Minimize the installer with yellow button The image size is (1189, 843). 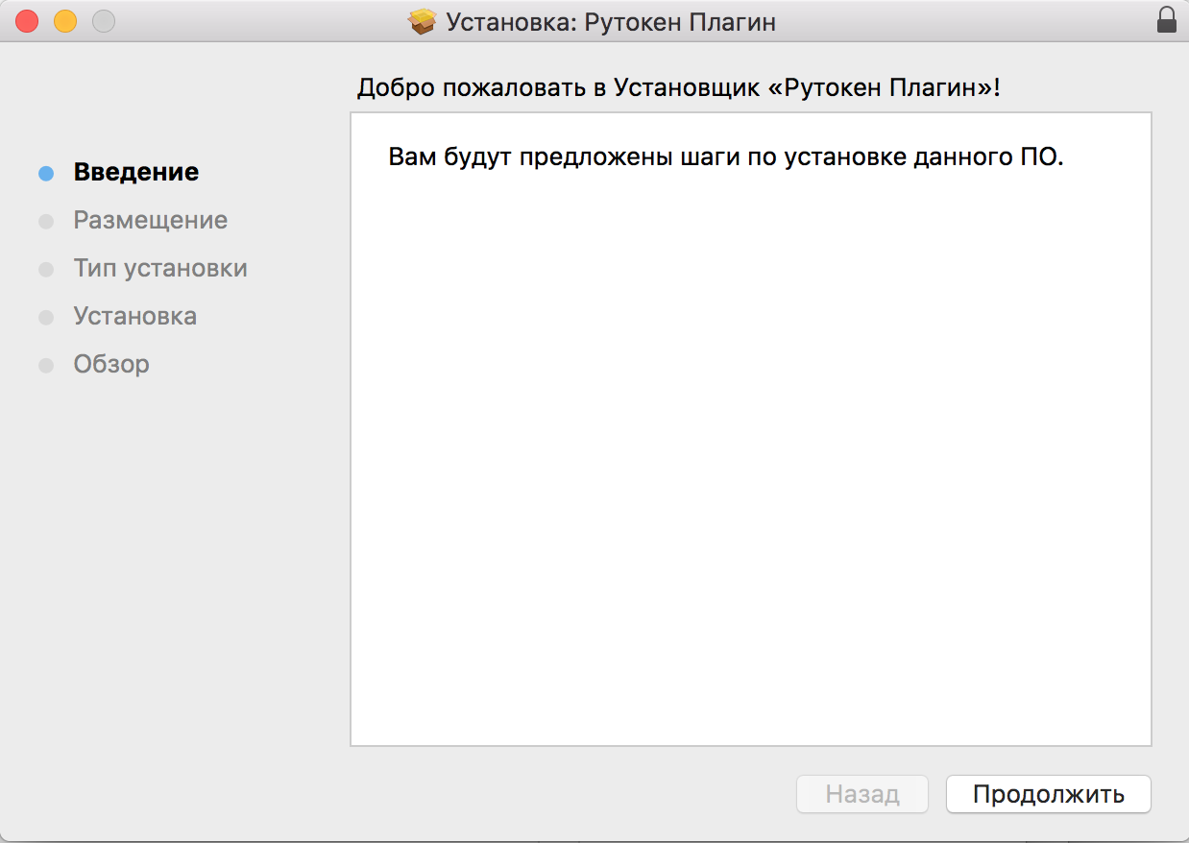click(x=65, y=20)
